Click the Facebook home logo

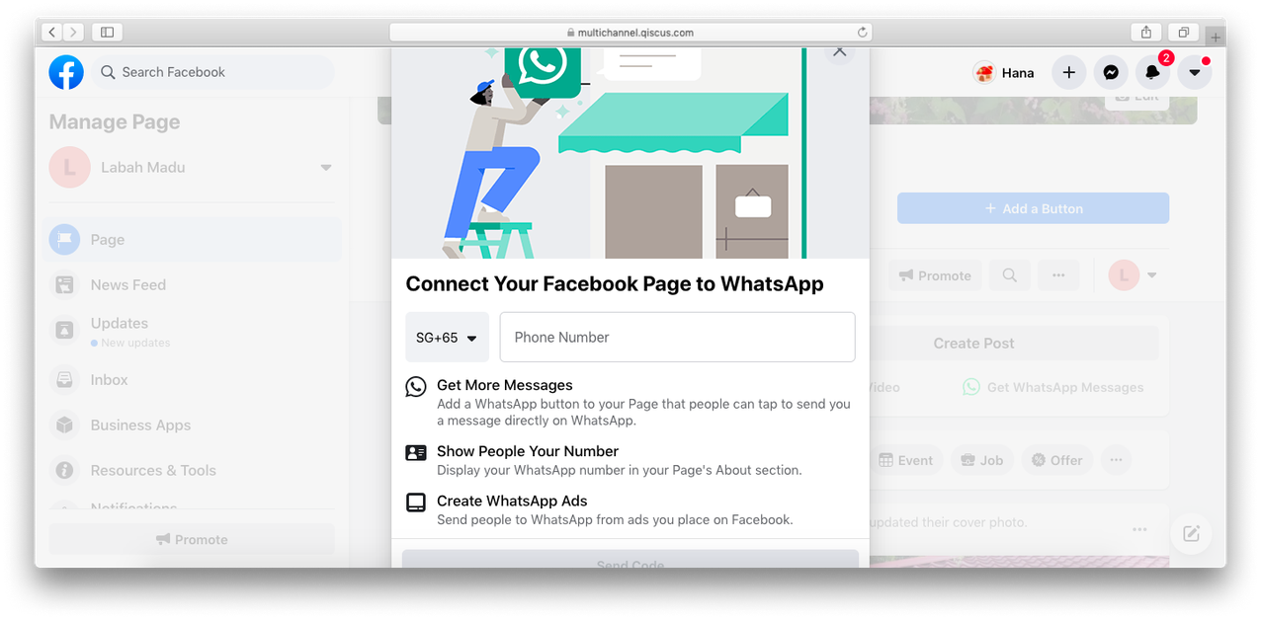65,71
